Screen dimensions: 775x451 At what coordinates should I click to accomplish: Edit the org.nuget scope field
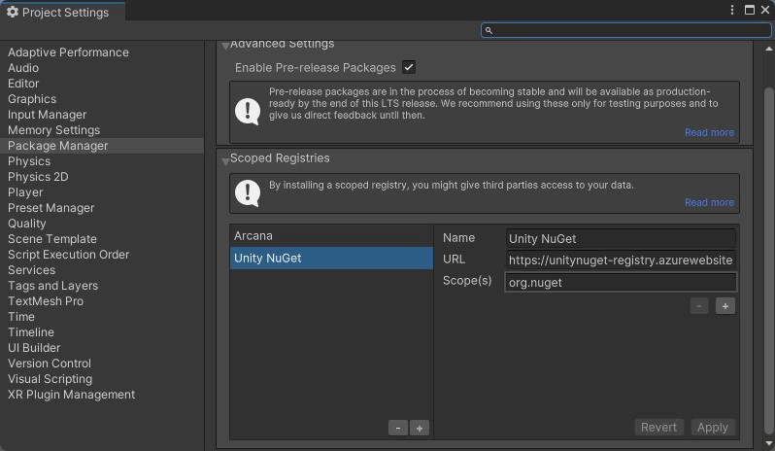coord(621,283)
